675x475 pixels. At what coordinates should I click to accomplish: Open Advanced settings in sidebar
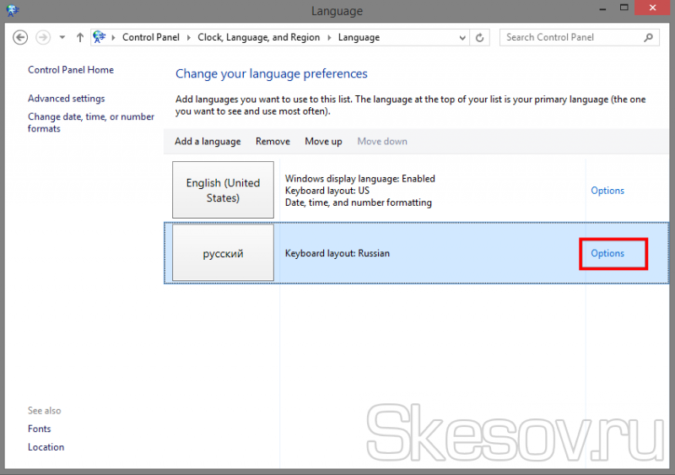click(67, 99)
